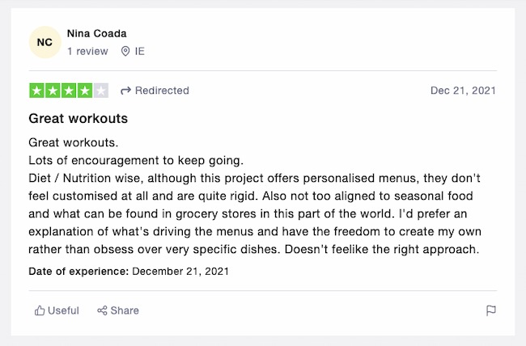Click the third green rating star

pyautogui.click(x=68, y=91)
